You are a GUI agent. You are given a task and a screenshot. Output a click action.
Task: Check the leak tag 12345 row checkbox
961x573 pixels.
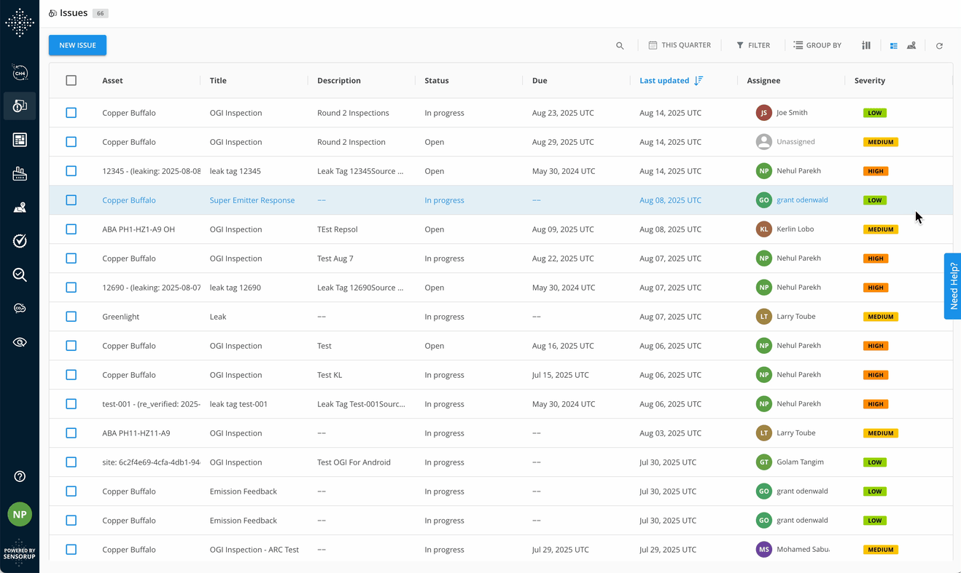coord(71,171)
